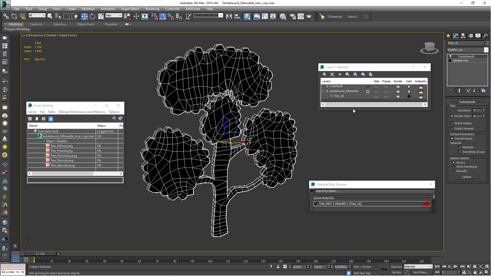Switch to the Modify command panel tab
491x276 pixels.
(455, 36)
